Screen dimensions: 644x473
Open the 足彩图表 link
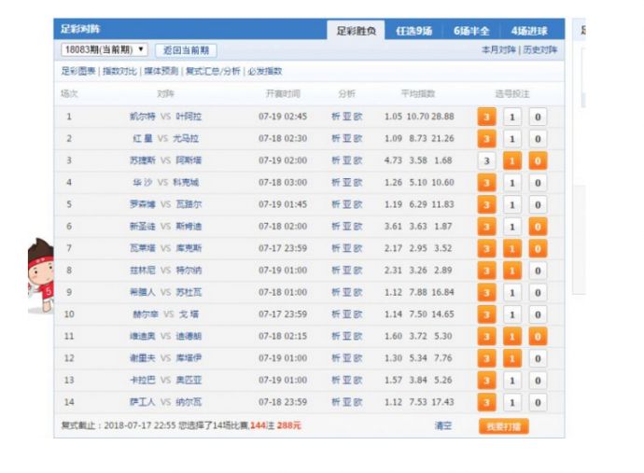(79, 71)
